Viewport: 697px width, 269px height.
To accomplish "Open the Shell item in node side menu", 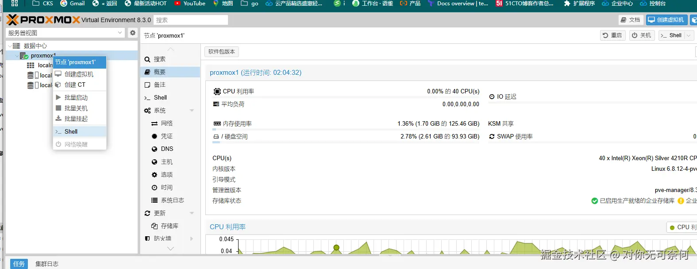I will click(x=170, y=98).
